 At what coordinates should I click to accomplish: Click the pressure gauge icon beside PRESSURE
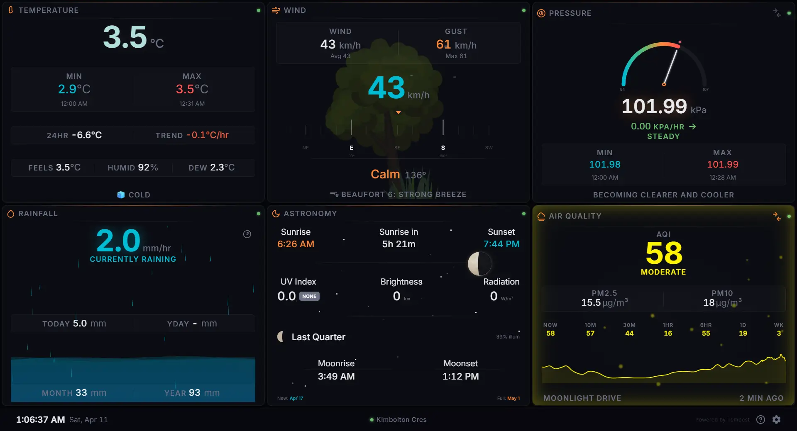click(x=541, y=13)
